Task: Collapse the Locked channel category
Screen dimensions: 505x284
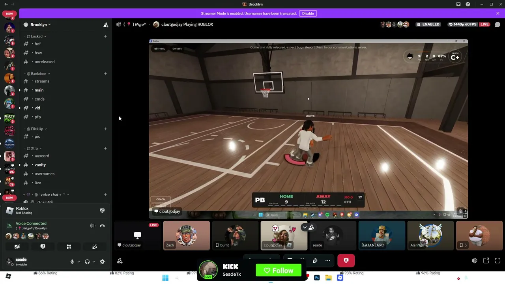Action: (x=36, y=36)
